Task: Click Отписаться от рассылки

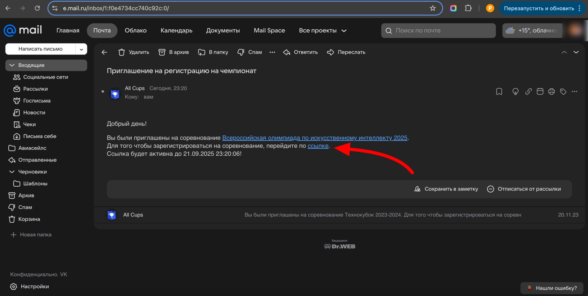Action: pyautogui.click(x=524, y=189)
